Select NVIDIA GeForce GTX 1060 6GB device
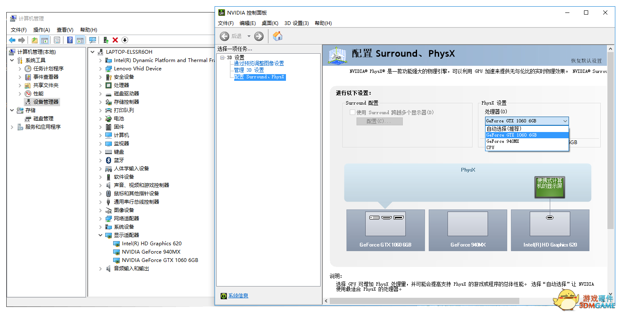622x314 pixels. (160, 260)
